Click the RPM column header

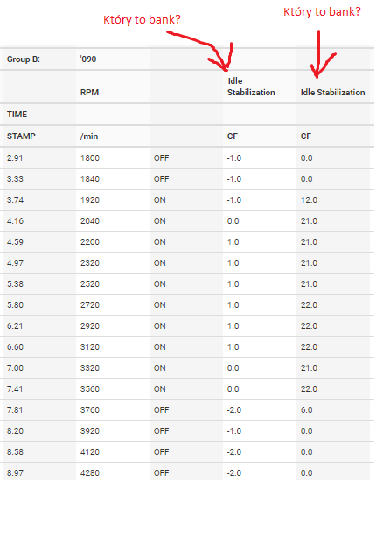89,93
